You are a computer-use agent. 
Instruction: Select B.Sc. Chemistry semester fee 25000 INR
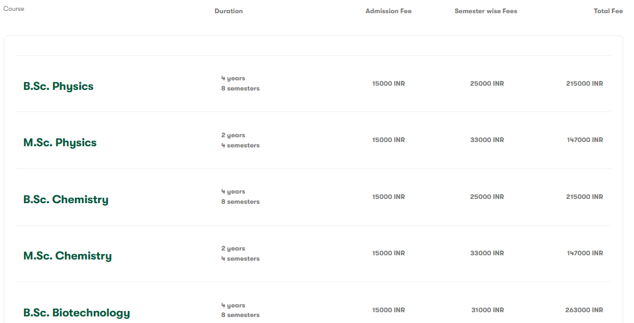[x=487, y=197]
